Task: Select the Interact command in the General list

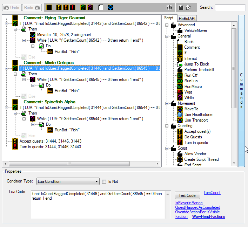Action: point(190,59)
